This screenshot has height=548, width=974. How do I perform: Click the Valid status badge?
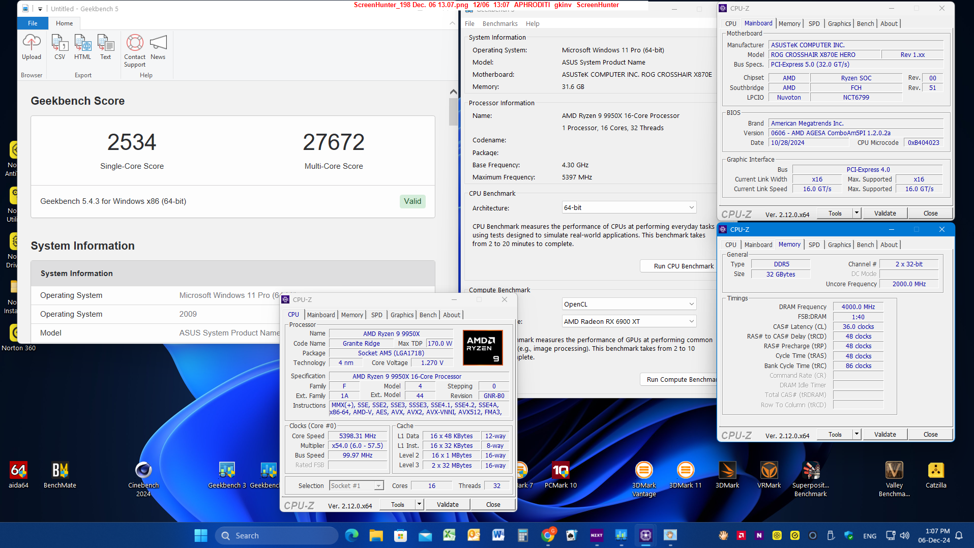coord(412,201)
